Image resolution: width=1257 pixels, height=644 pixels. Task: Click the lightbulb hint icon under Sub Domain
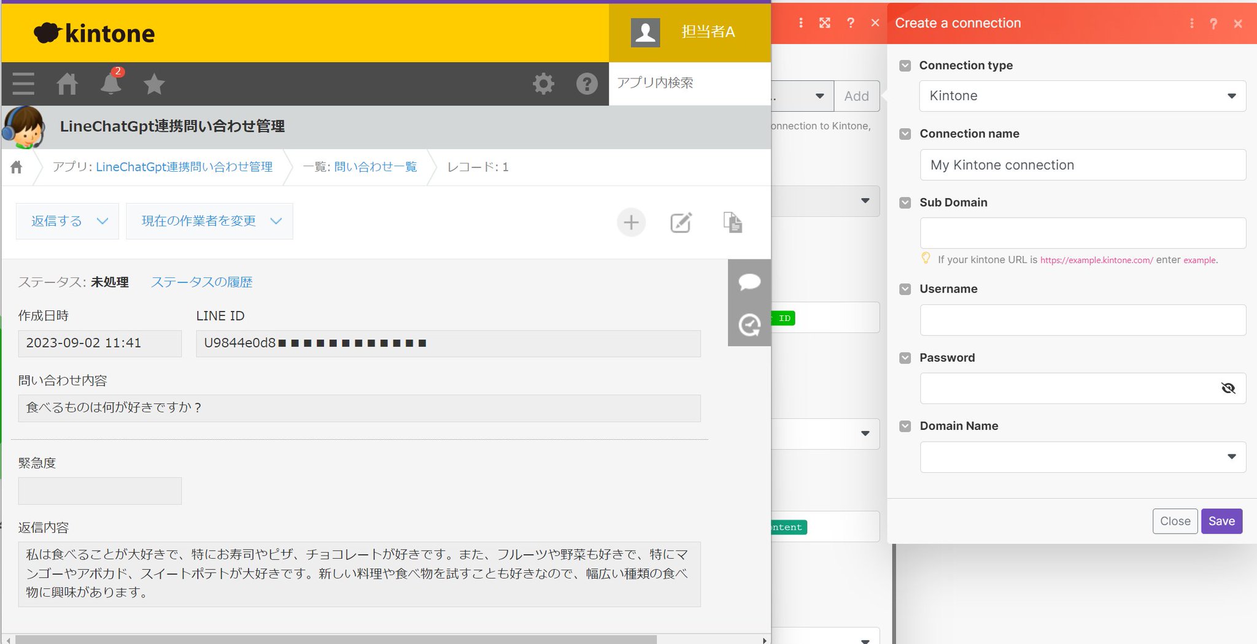tap(926, 258)
